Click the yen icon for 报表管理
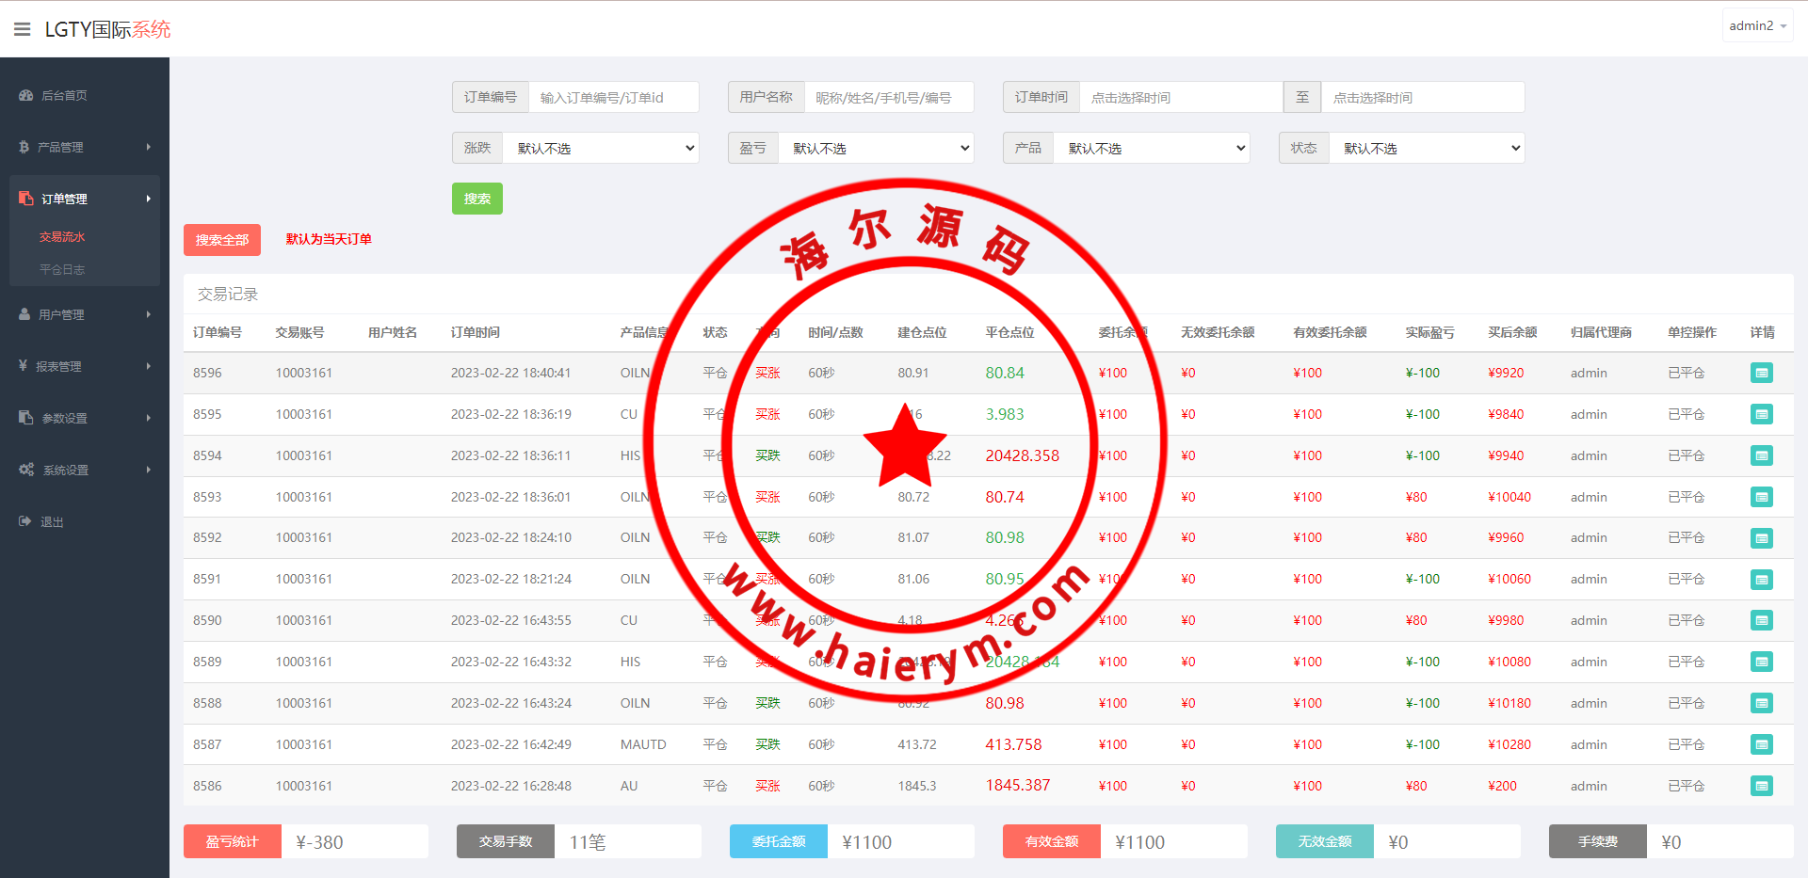Image resolution: width=1808 pixels, height=878 pixels. click(23, 365)
